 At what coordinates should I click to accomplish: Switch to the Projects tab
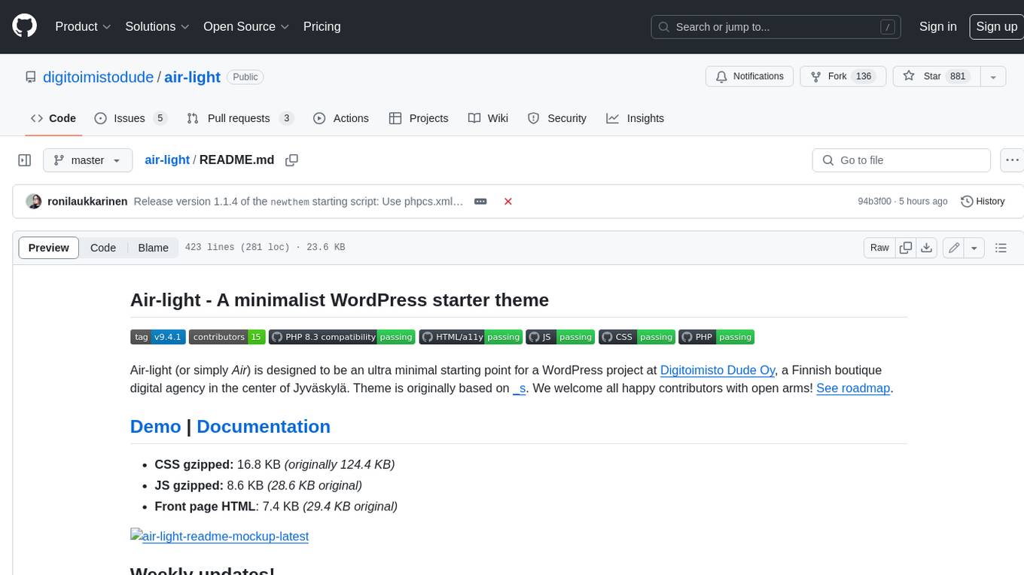(x=419, y=118)
